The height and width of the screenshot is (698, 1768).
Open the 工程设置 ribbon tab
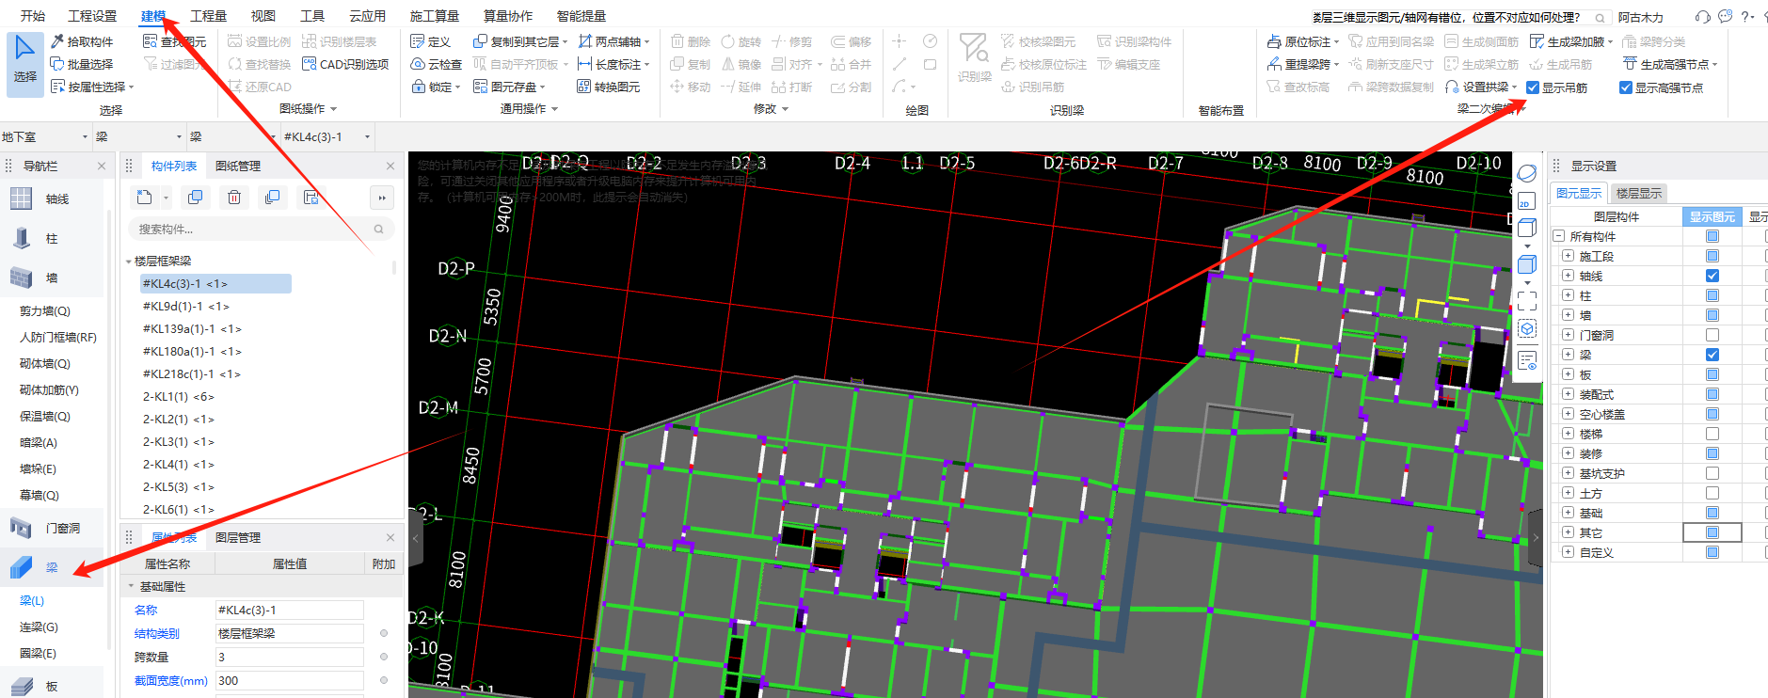92,16
